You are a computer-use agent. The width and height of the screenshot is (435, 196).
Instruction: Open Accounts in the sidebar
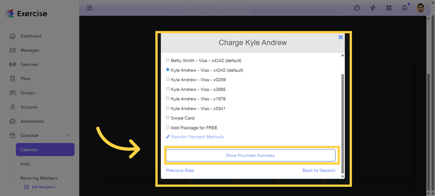(x=29, y=107)
